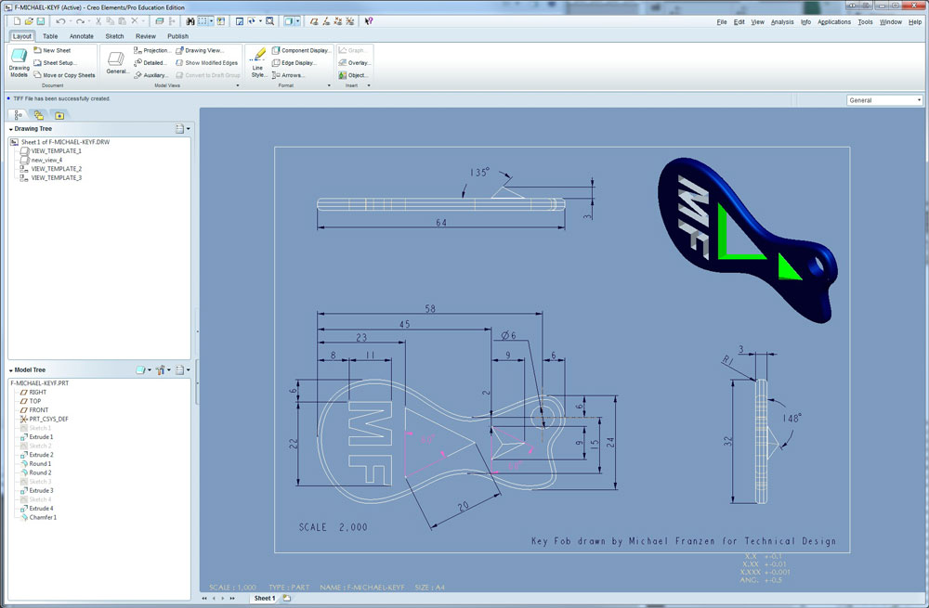Insert a Projection view

click(152, 50)
